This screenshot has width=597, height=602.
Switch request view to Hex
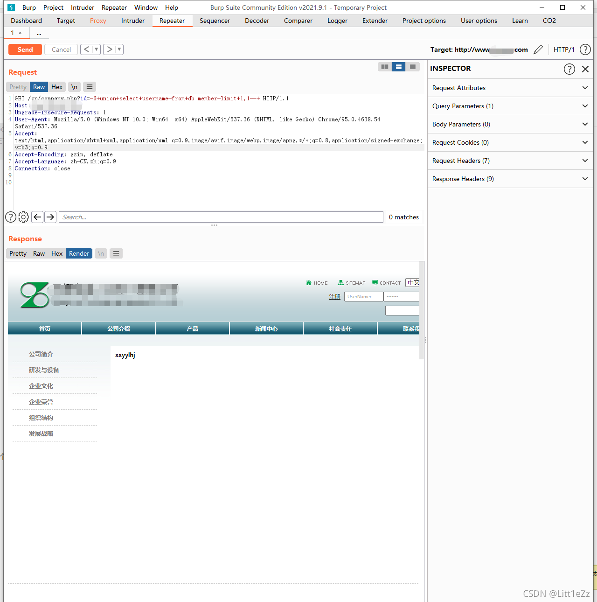[x=57, y=87]
